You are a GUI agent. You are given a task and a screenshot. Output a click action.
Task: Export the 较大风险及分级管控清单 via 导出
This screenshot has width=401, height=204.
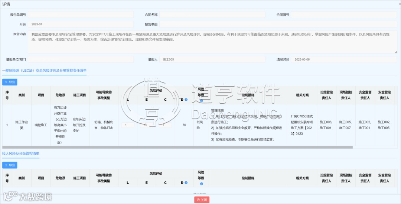pyautogui.click(x=10, y=165)
